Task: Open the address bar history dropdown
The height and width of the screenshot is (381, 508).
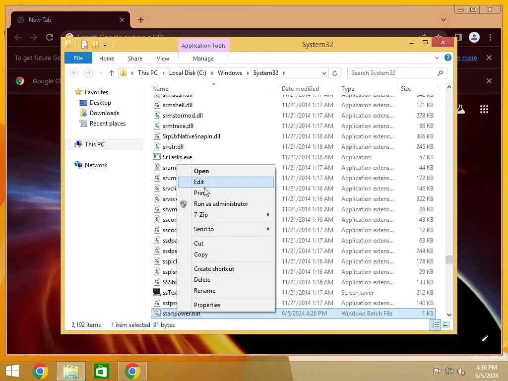Action: click(x=323, y=73)
